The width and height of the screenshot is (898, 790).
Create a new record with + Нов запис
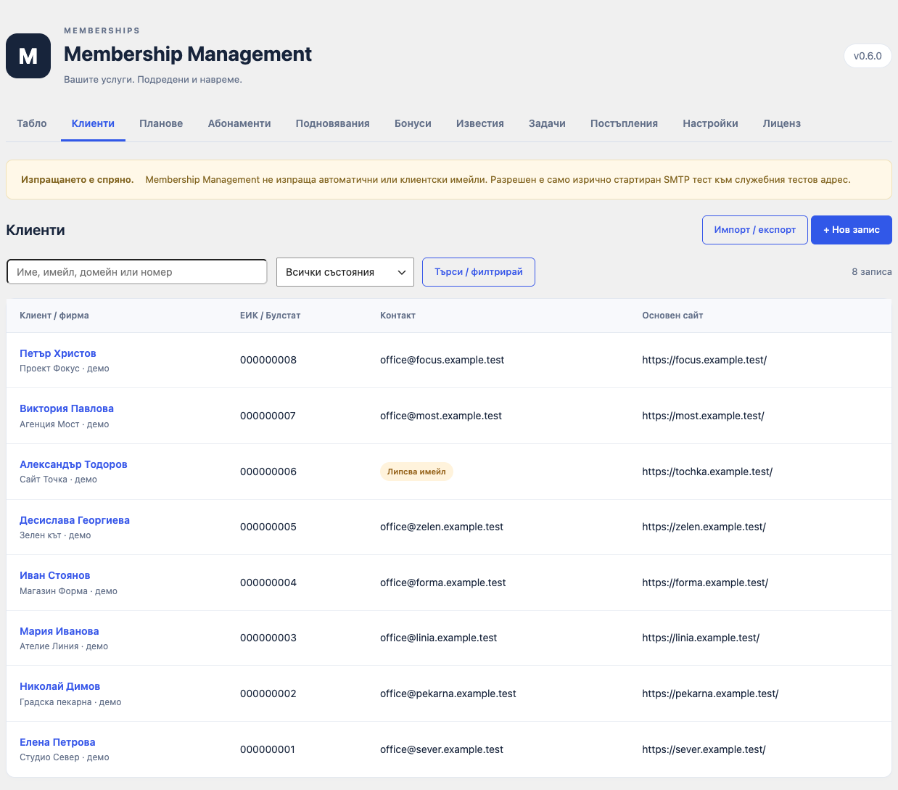[852, 230]
